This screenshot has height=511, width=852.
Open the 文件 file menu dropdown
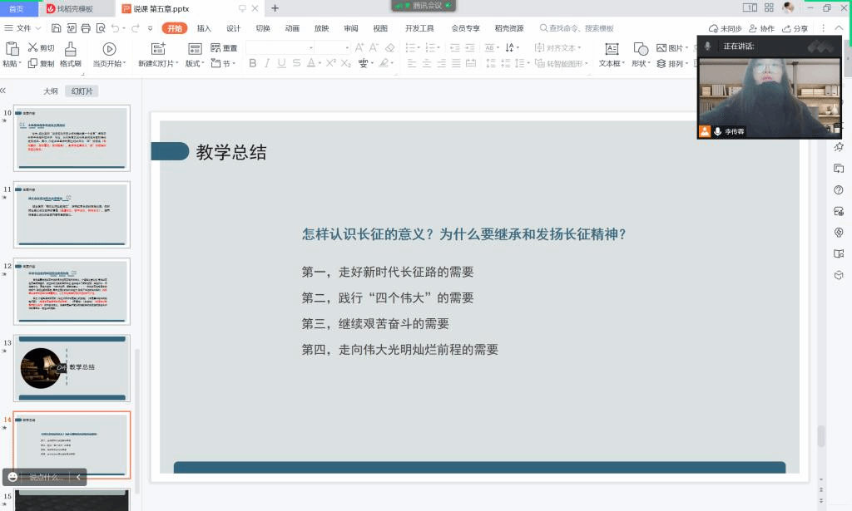23,28
